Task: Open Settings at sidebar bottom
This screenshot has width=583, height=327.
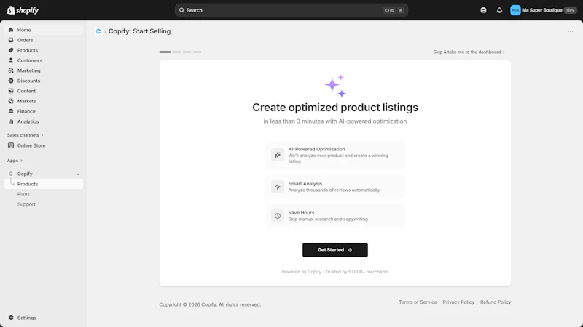Action: pos(44,318)
